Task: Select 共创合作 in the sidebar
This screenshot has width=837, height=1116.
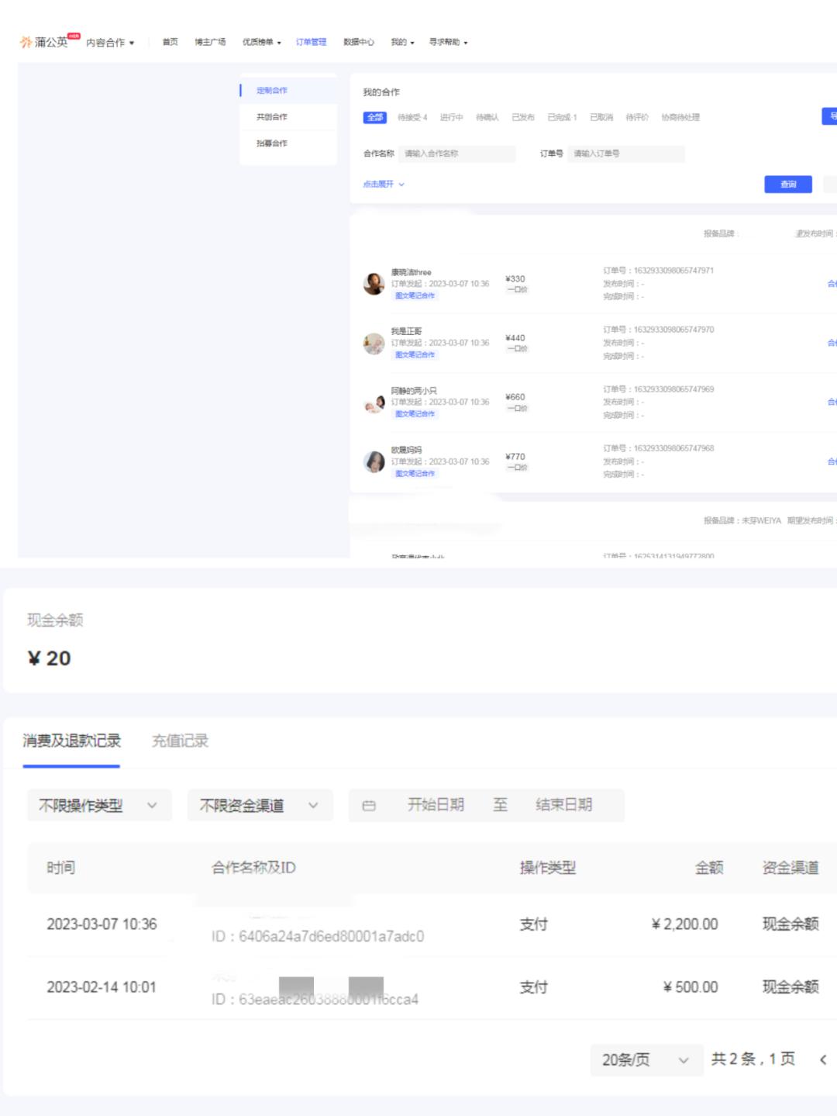Action: [x=271, y=117]
